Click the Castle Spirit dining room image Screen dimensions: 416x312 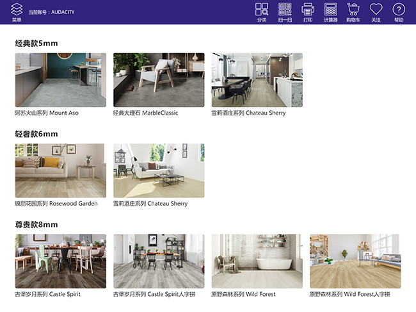61,261
